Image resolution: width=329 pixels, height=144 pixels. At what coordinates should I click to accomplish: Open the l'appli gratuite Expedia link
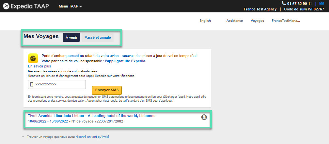coord(125,61)
